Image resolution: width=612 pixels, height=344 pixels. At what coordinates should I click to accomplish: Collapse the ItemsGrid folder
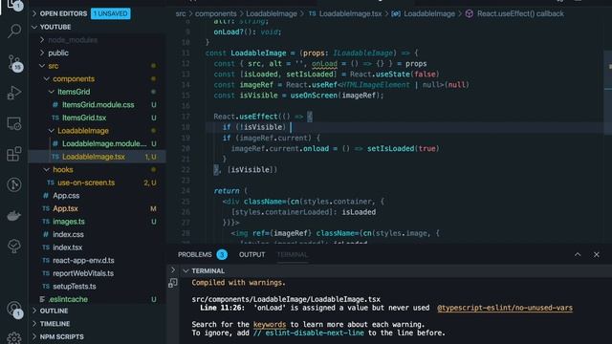tap(52, 92)
